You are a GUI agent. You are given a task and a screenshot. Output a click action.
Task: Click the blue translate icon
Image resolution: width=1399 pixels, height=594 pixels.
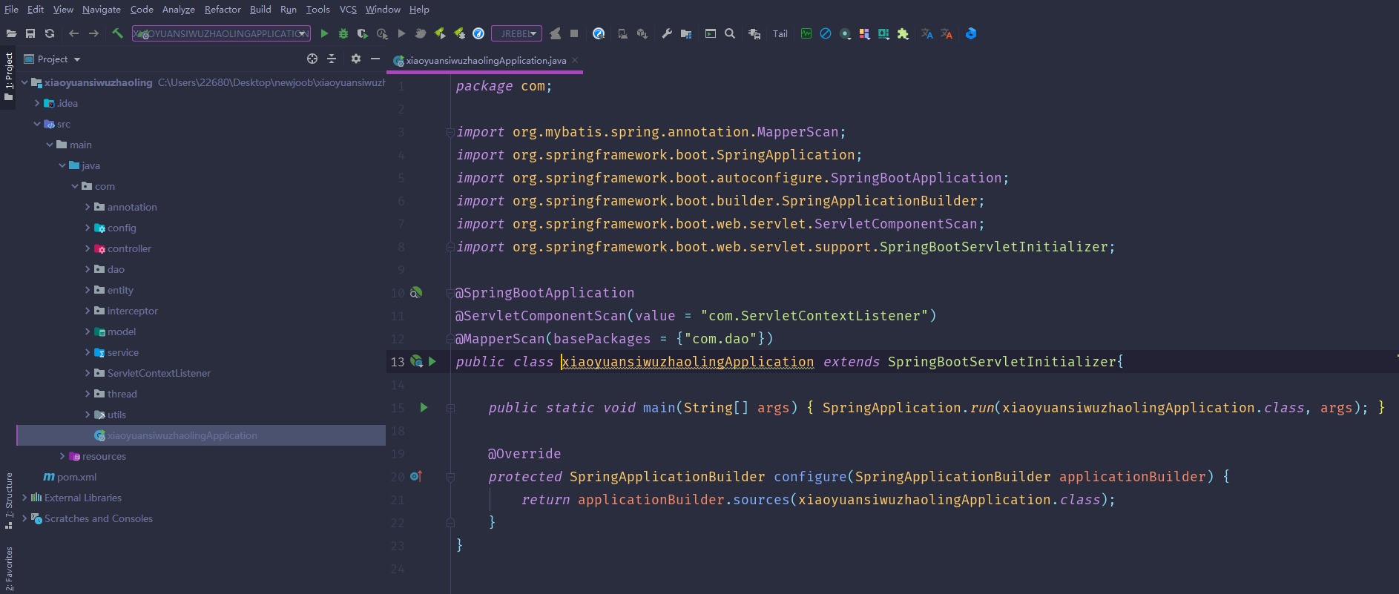(x=926, y=33)
